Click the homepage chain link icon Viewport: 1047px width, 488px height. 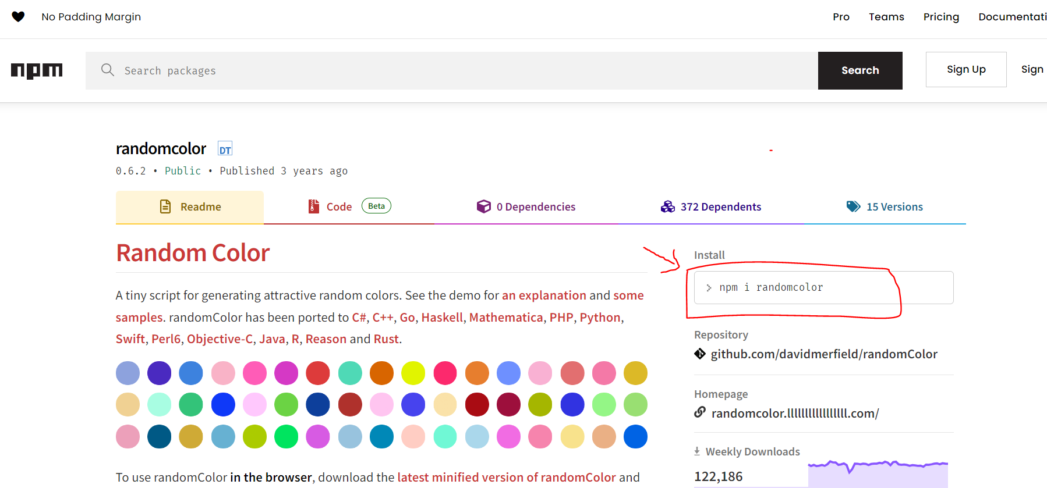700,412
